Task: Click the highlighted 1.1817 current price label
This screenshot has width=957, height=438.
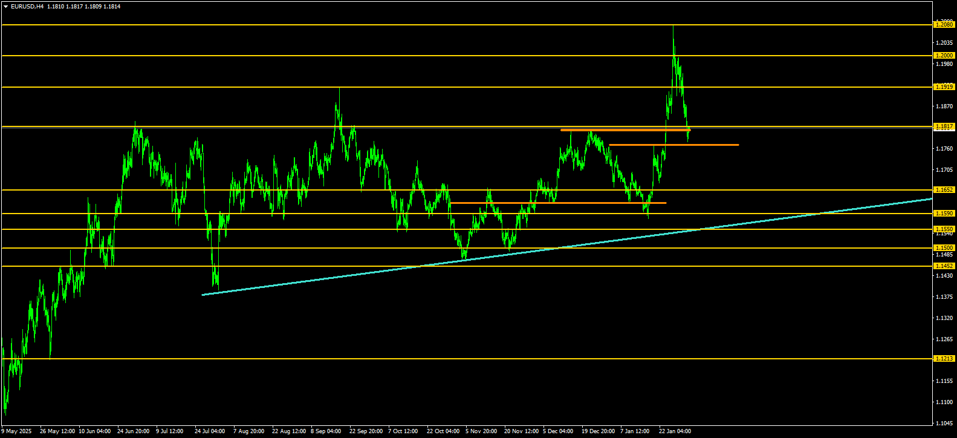Action: 944,126
